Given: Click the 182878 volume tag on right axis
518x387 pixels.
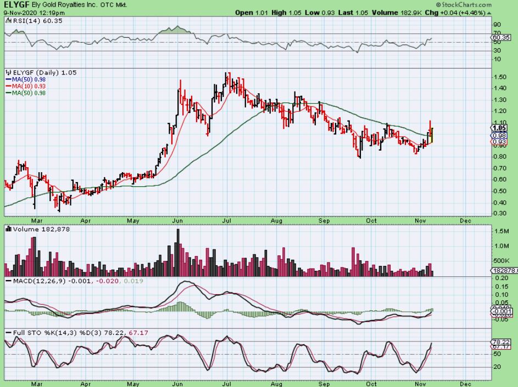Looking at the screenshot, I should [504, 270].
